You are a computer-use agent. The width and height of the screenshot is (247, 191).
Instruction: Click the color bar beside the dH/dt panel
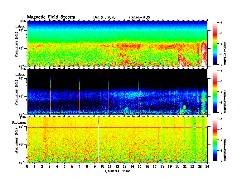tap(215, 44)
